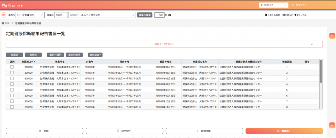This screenshot has width=336, height=138.
Task: Click 事業所名 column header
Action: pos(60,62)
